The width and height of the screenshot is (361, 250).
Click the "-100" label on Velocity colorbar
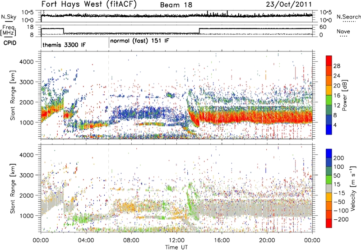(341, 210)
